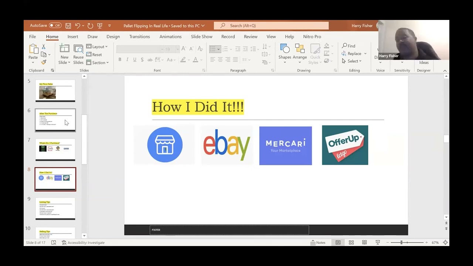This screenshot has width=473, height=266.
Task: Toggle the Notes pane
Action: [318, 242]
